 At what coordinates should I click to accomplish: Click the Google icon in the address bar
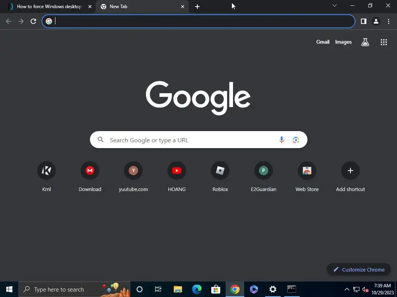click(48, 21)
